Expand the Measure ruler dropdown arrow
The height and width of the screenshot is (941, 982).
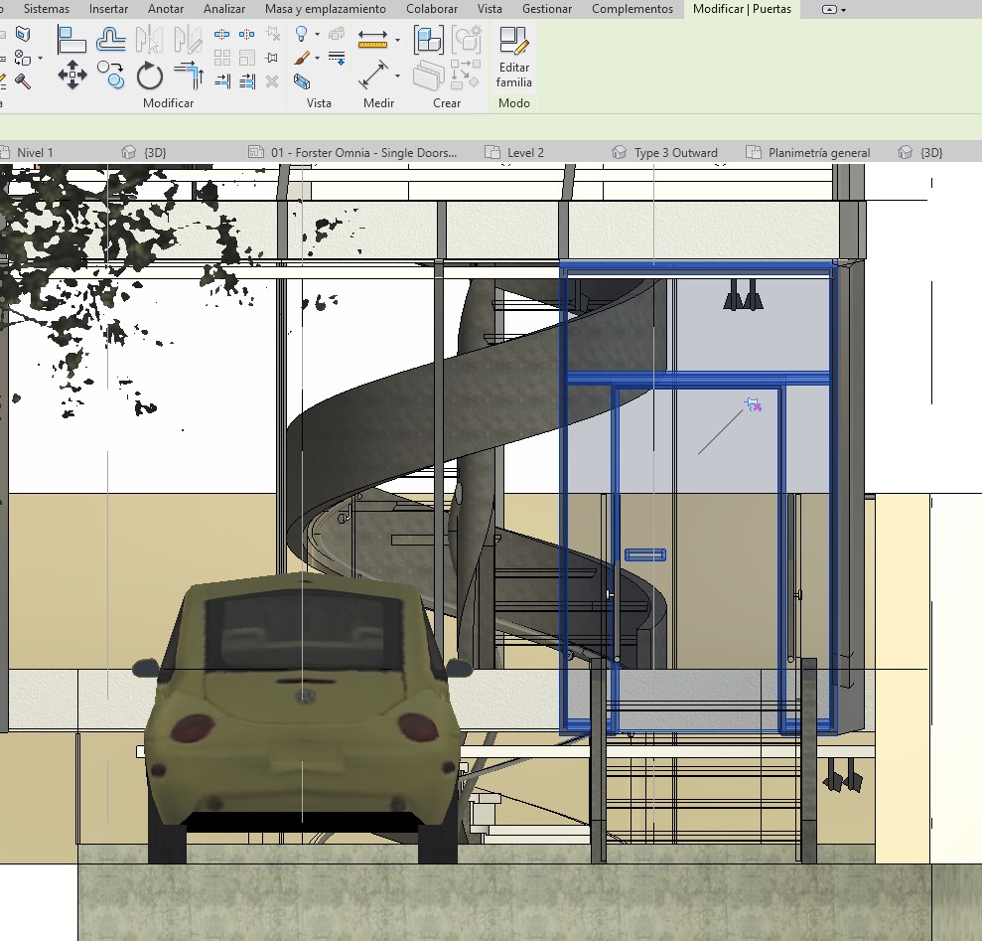point(397,41)
